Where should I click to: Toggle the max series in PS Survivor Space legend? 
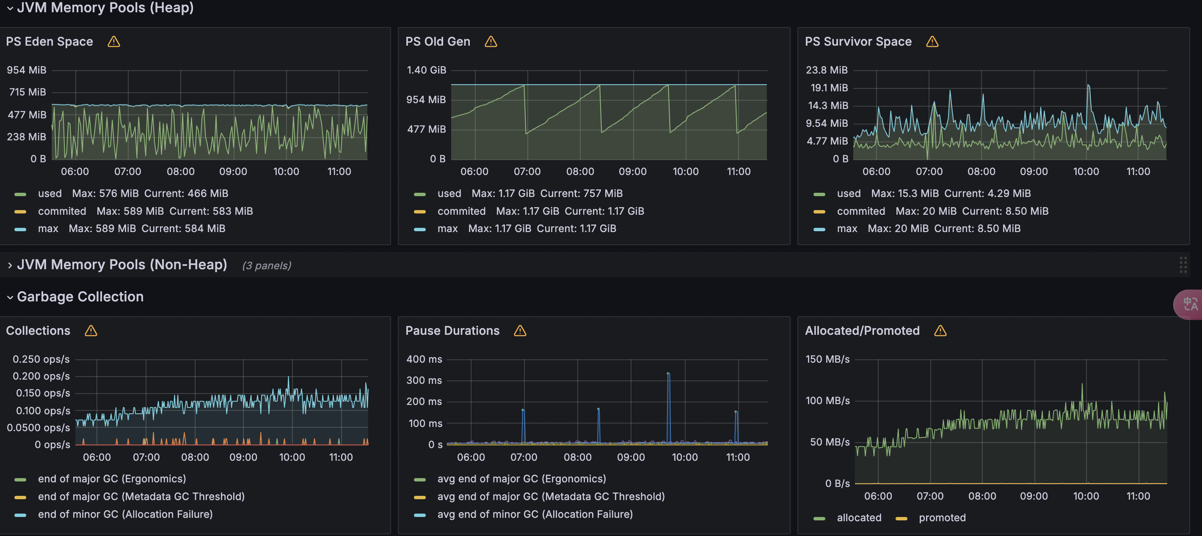point(847,228)
